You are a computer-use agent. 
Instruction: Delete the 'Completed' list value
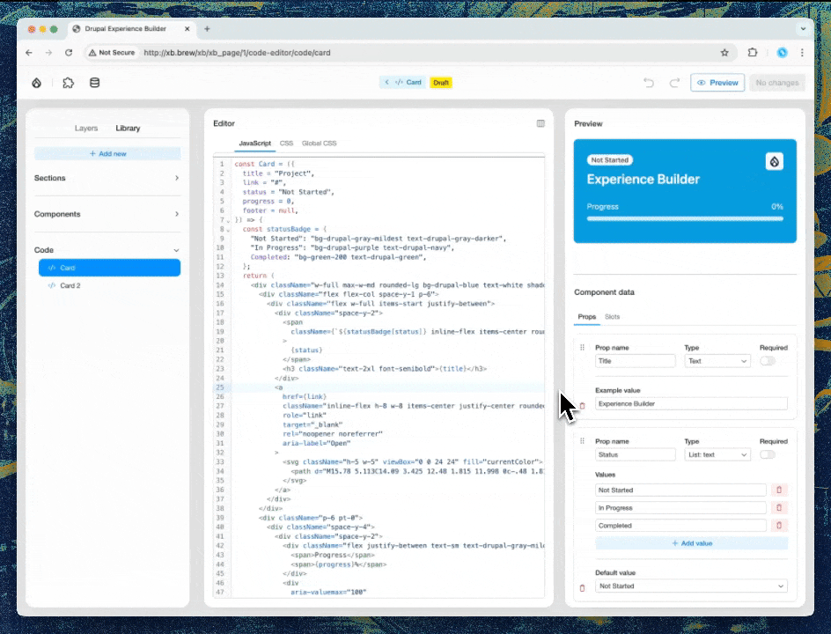coord(779,526)
